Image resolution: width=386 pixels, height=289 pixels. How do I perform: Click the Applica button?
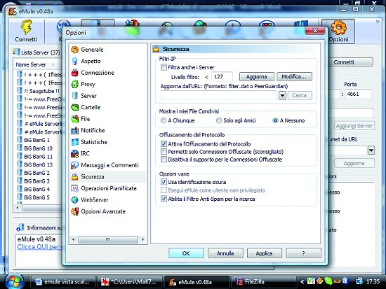click(x=265, y=253)
